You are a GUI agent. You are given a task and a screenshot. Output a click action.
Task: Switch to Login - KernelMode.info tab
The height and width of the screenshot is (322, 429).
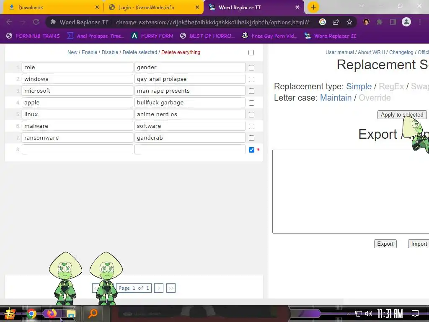click(x=153, y=8)
